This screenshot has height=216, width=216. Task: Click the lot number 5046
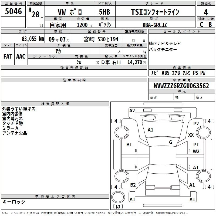click(x=13, y=12)
